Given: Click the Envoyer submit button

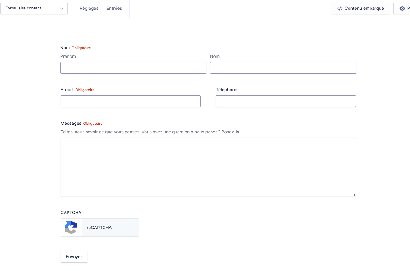Looking at the screenshot, I should click(x=74, y=257).
